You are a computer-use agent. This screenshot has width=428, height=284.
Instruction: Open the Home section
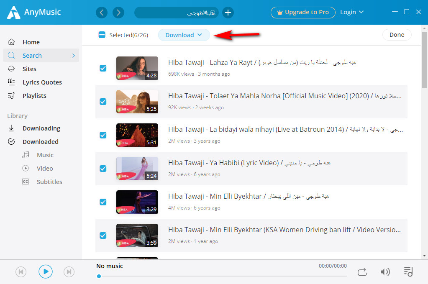(31, 42)
